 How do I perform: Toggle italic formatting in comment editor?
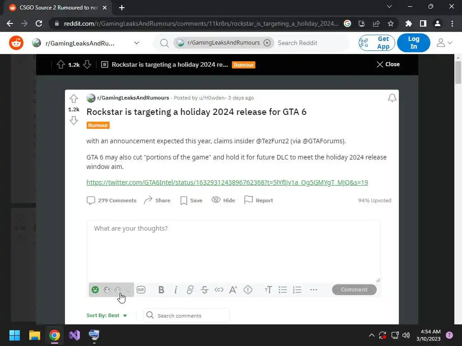pos(176,290)
